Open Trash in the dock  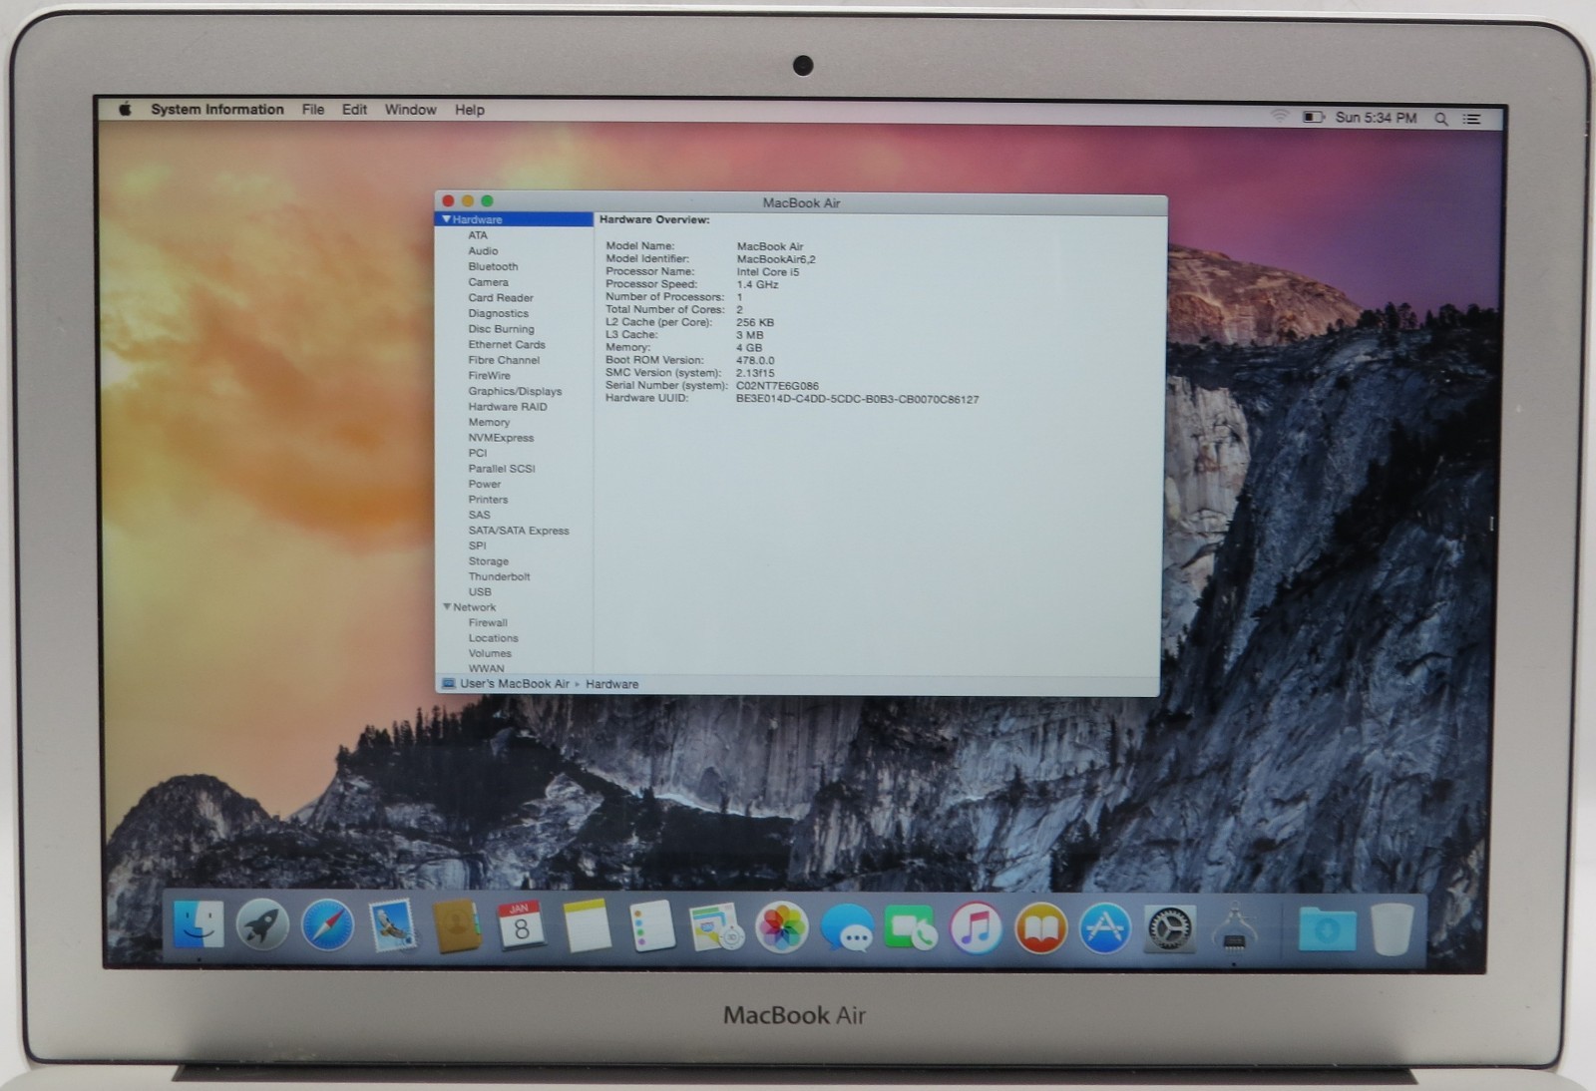click(x=1392, y=928)
